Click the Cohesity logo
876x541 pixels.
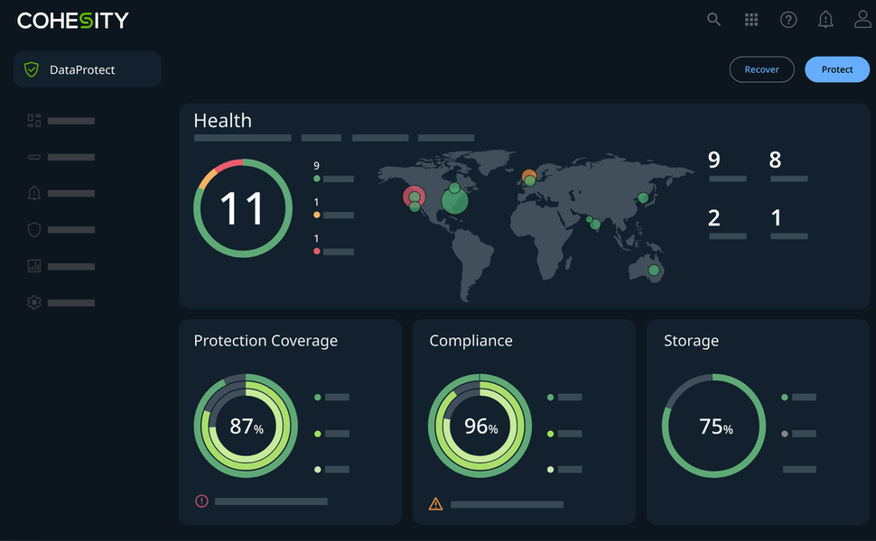[72, 21]
